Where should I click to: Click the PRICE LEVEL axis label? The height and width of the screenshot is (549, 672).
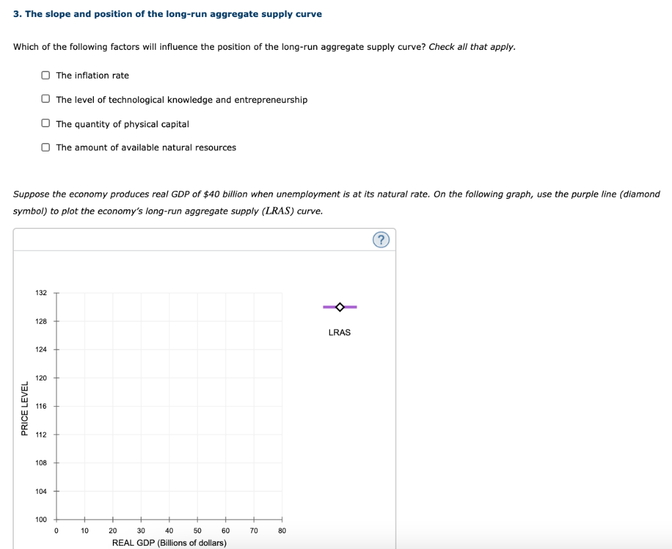(x=24, y=407)
